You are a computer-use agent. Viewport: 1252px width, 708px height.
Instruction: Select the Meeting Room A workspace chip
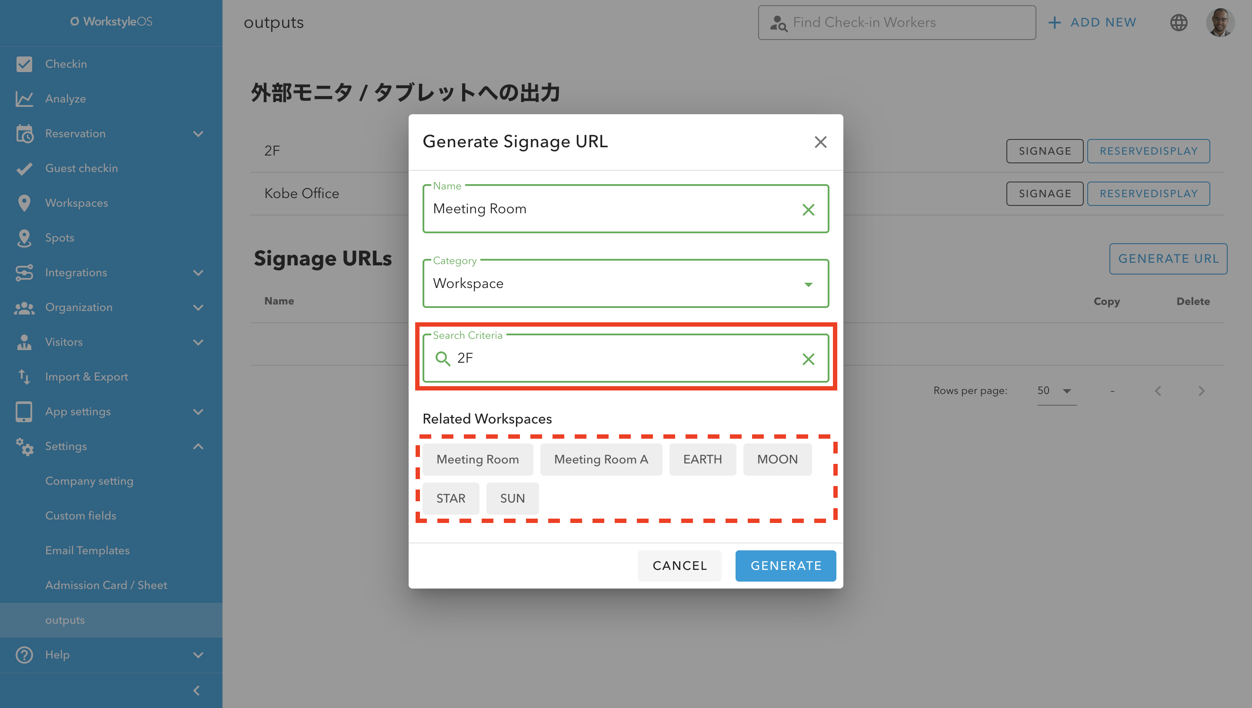point(601,460)
